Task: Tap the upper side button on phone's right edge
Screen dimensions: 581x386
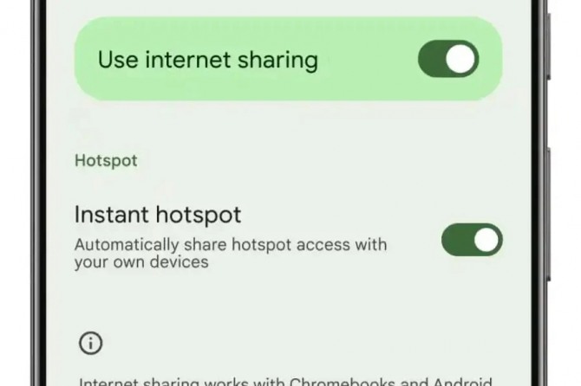Action: [x=549, y=46]
